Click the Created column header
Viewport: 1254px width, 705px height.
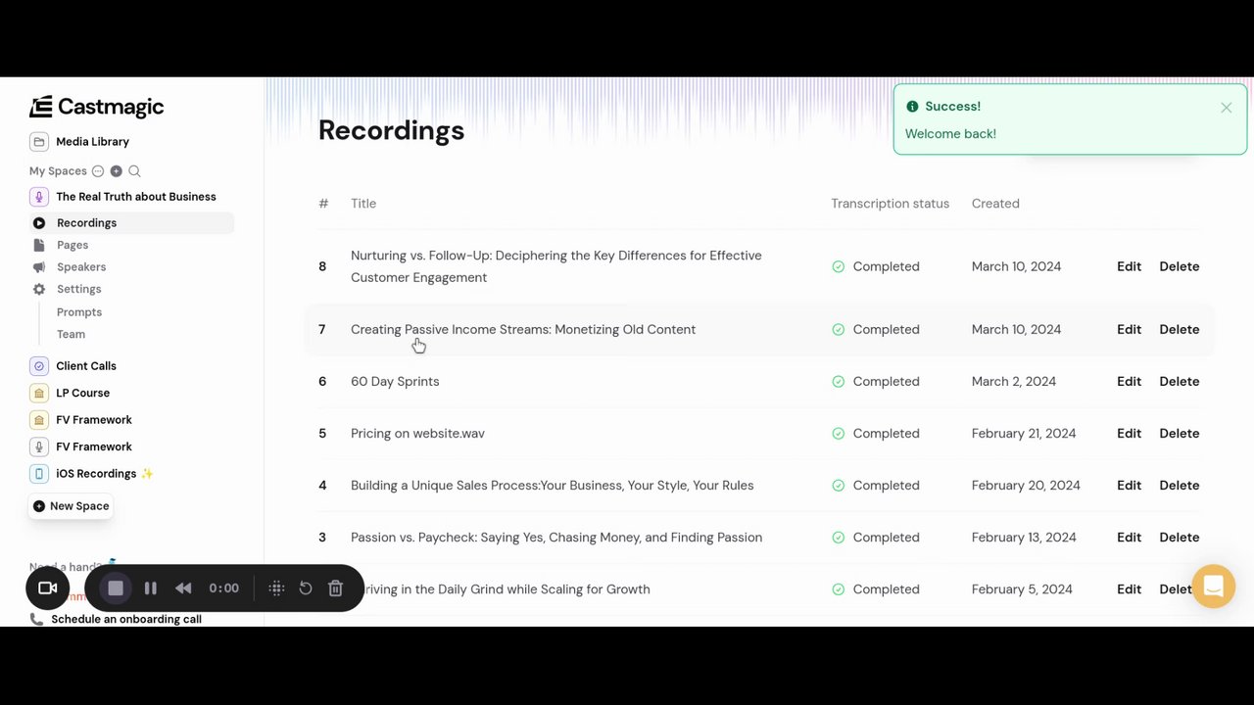[x=995, y=204]
